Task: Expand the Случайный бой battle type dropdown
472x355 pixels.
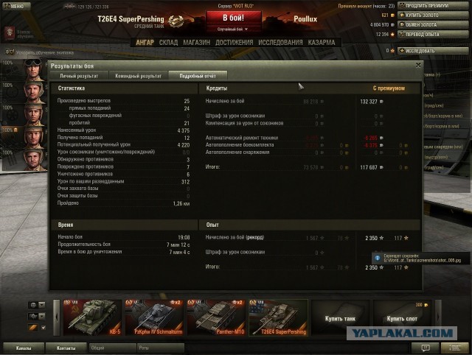Action: tap(234, 29)
